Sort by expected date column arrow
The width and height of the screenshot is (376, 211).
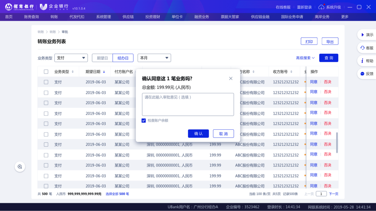[x=104, y=72]
